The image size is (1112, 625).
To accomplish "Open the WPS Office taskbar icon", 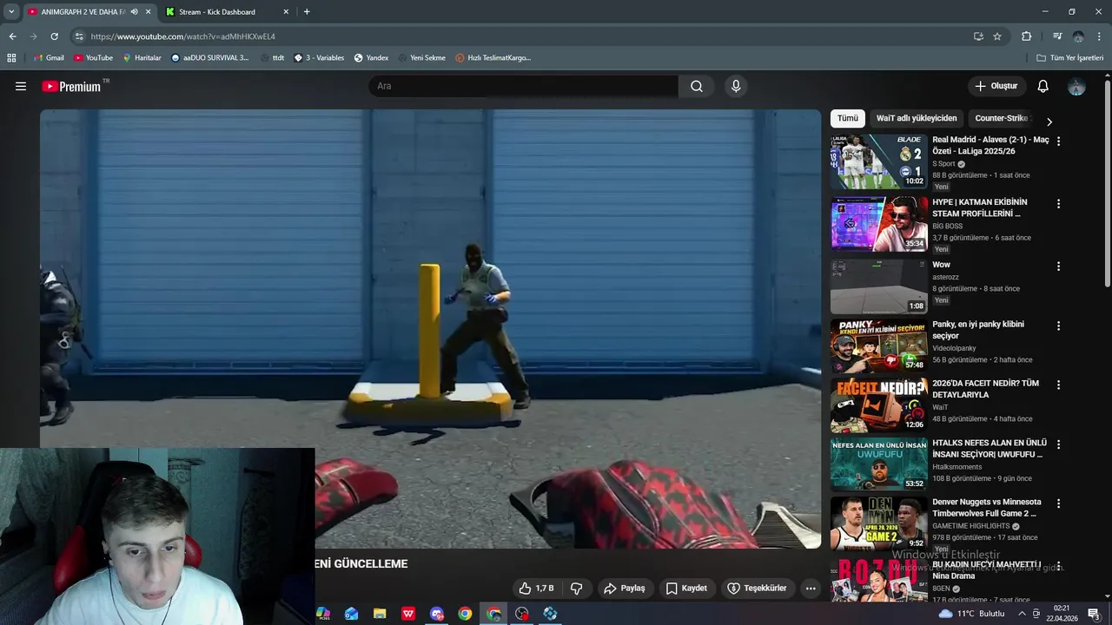I will 408,614.
